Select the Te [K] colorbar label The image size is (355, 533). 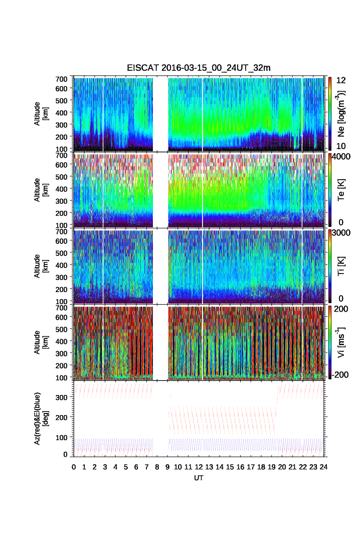[x=341, y=190]
